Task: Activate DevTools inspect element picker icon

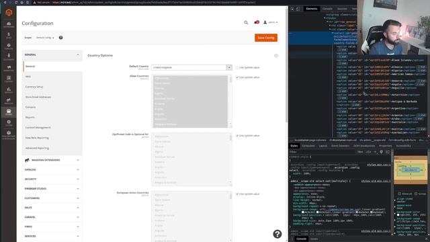Action: [x=292, y=9]
